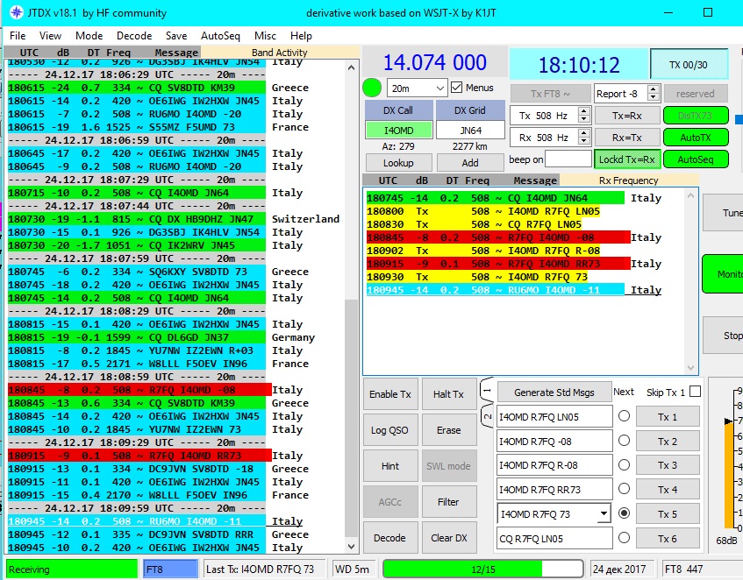Click the Log QSO button
This screenshot has height=580, width=743.
tap(390, 430)
